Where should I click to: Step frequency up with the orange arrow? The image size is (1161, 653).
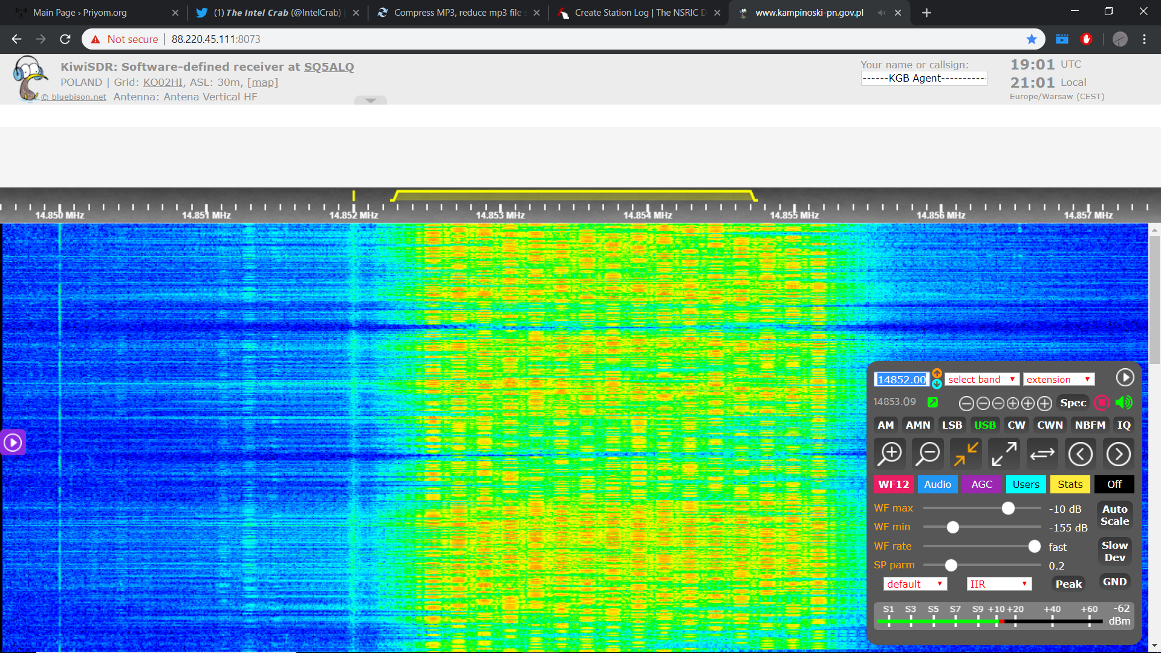(937, 374)
